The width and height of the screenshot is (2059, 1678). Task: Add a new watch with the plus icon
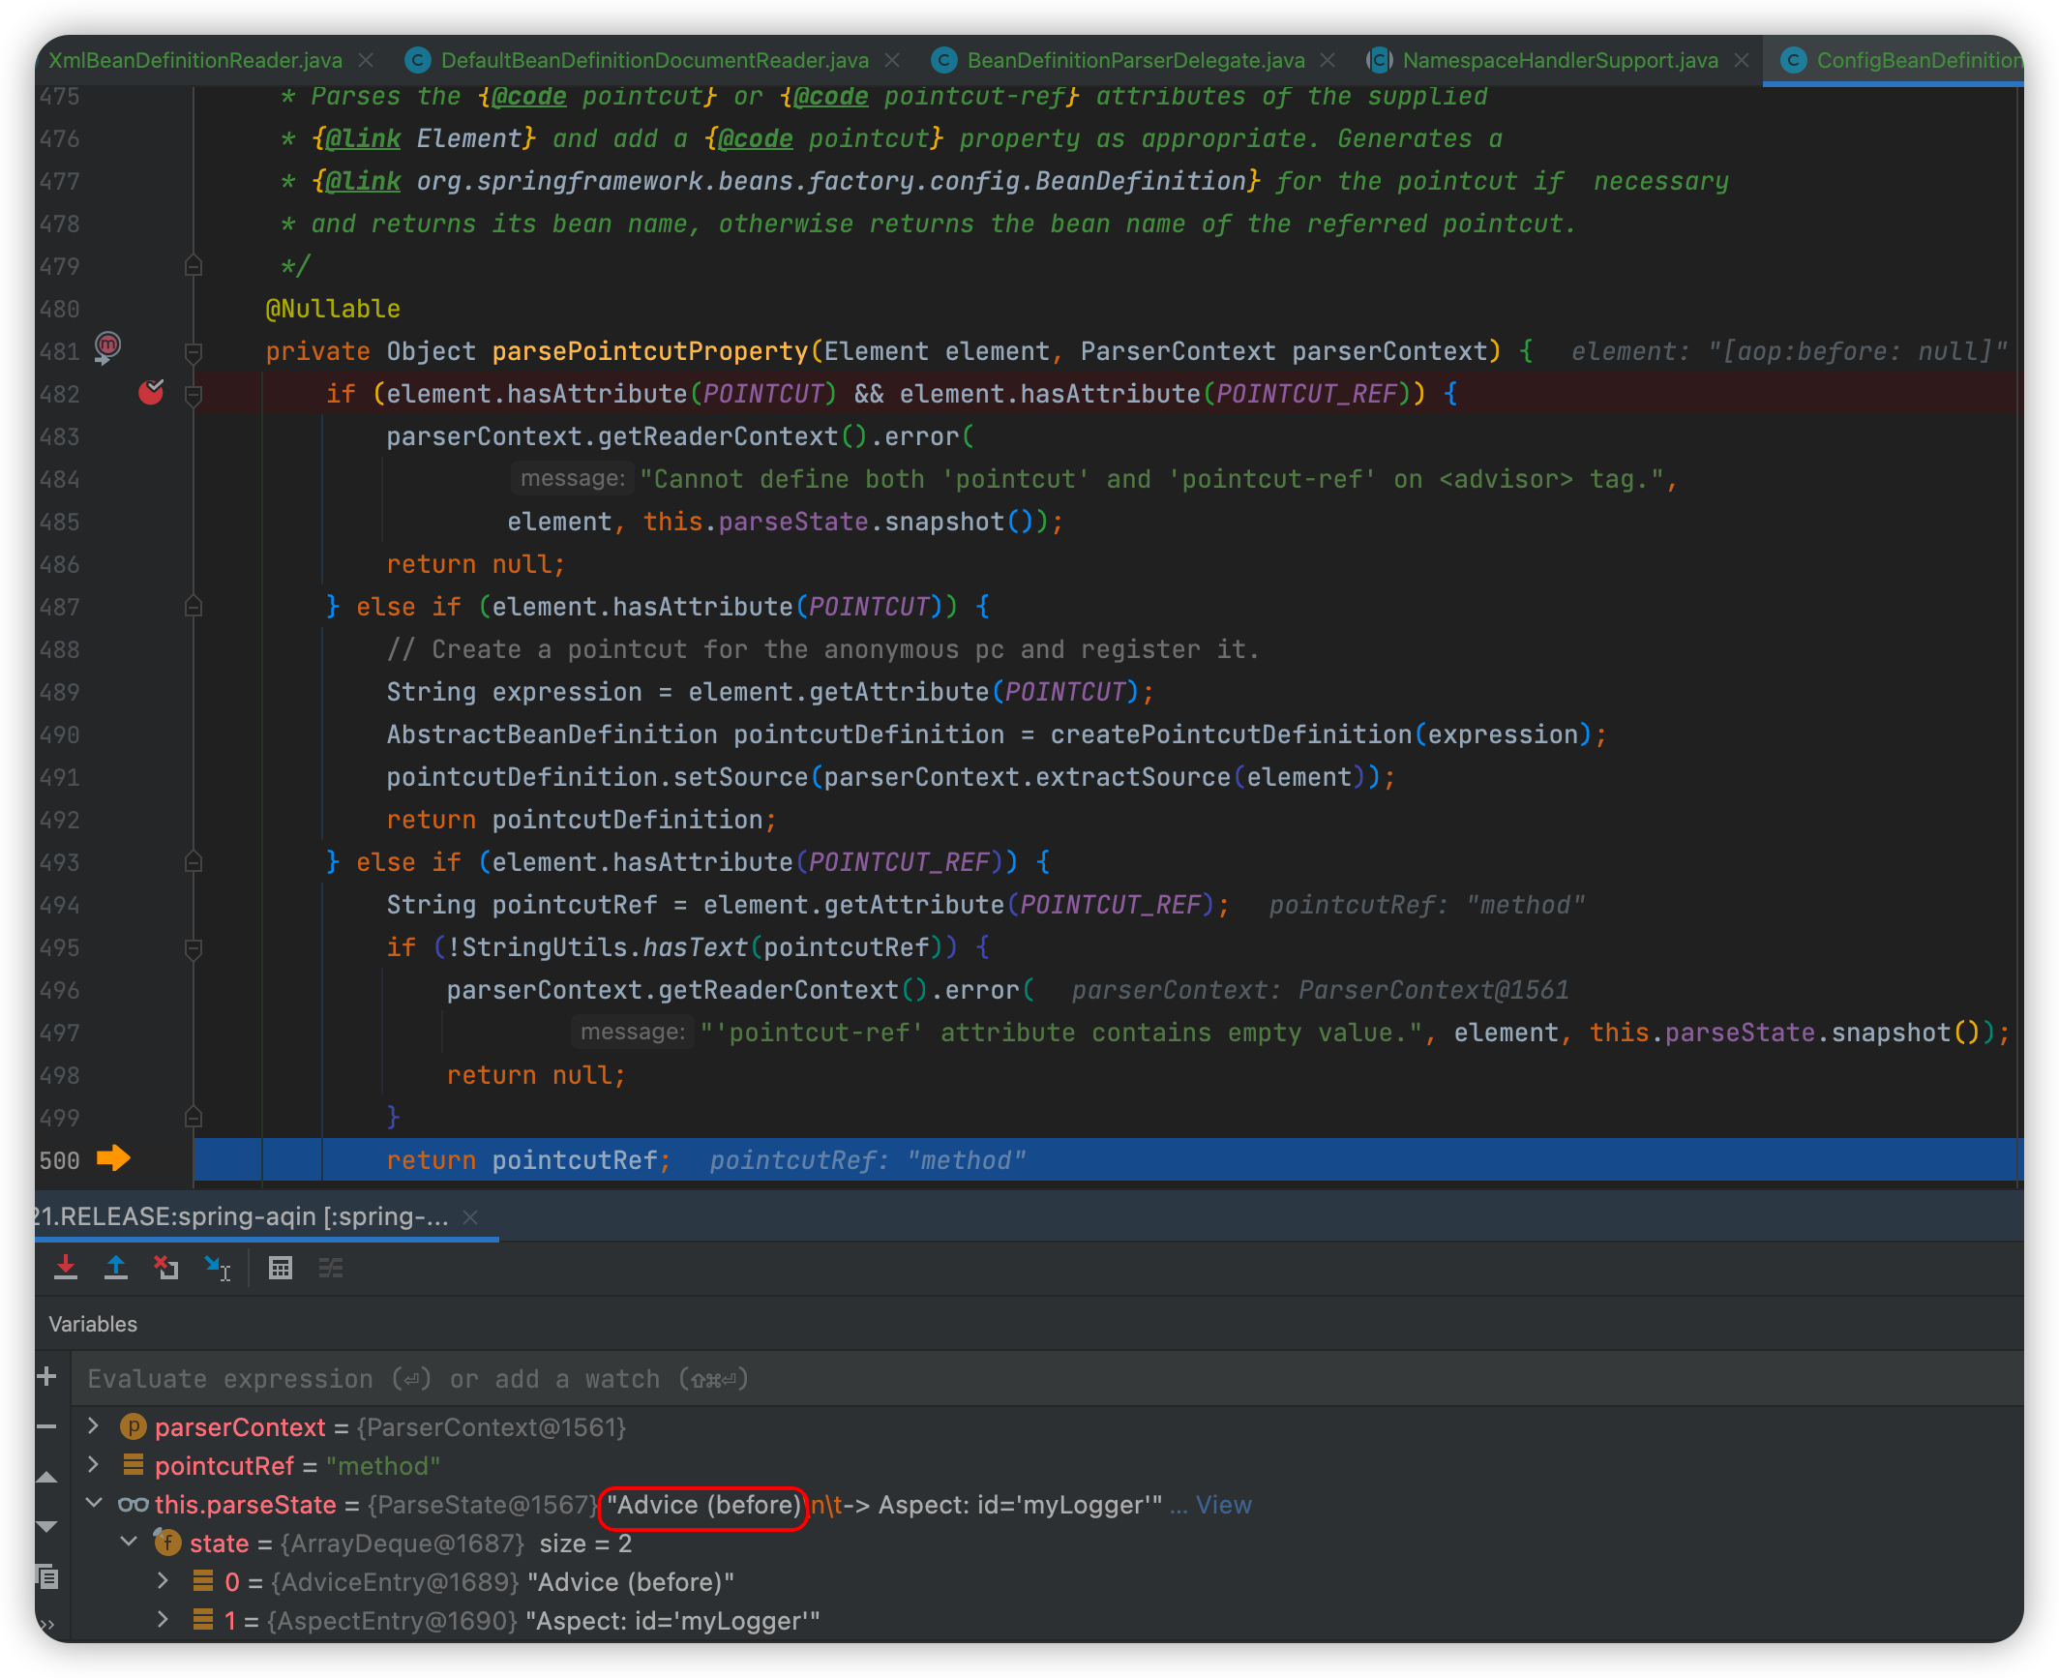coord(46,1377)
